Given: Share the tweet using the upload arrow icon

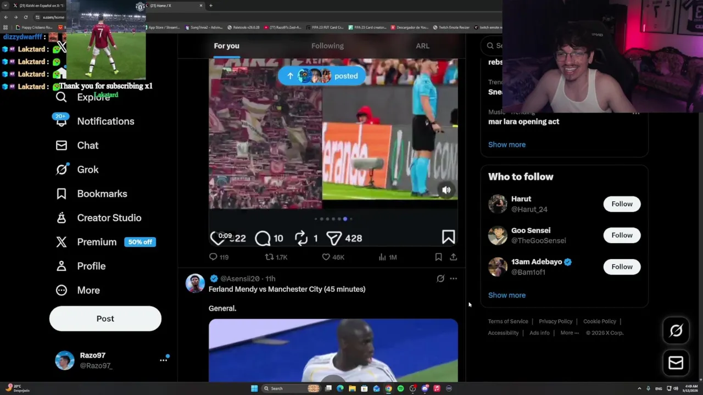Looking at the screenshot, I should click(453, 257).
